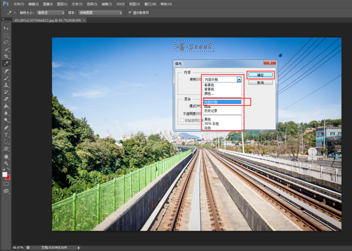Confirm the Fill dialog with 确定
Viewport: 352px width, 251px height.
260,75
